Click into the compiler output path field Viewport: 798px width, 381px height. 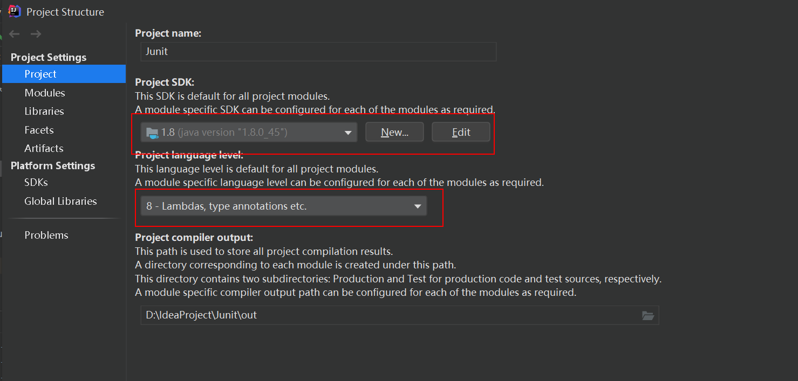[388, 315]
